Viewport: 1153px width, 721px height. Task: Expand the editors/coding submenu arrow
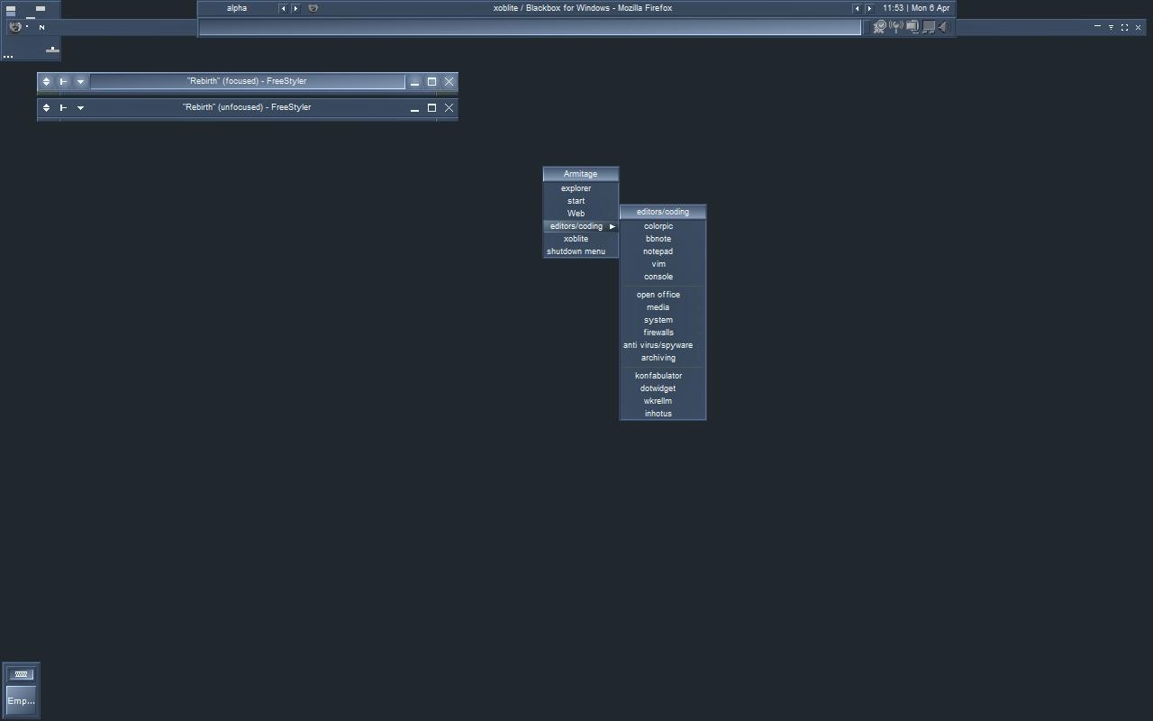[612, 226]
